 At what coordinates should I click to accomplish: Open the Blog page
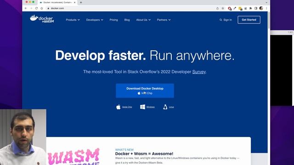click(127, 20)
